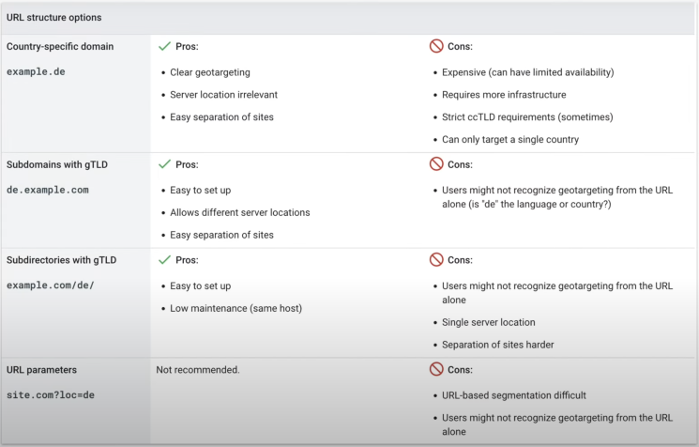The width and height of the screenshot is (699, 447).
Task: Select the URL structure options table header
Action: click(53, 18)
